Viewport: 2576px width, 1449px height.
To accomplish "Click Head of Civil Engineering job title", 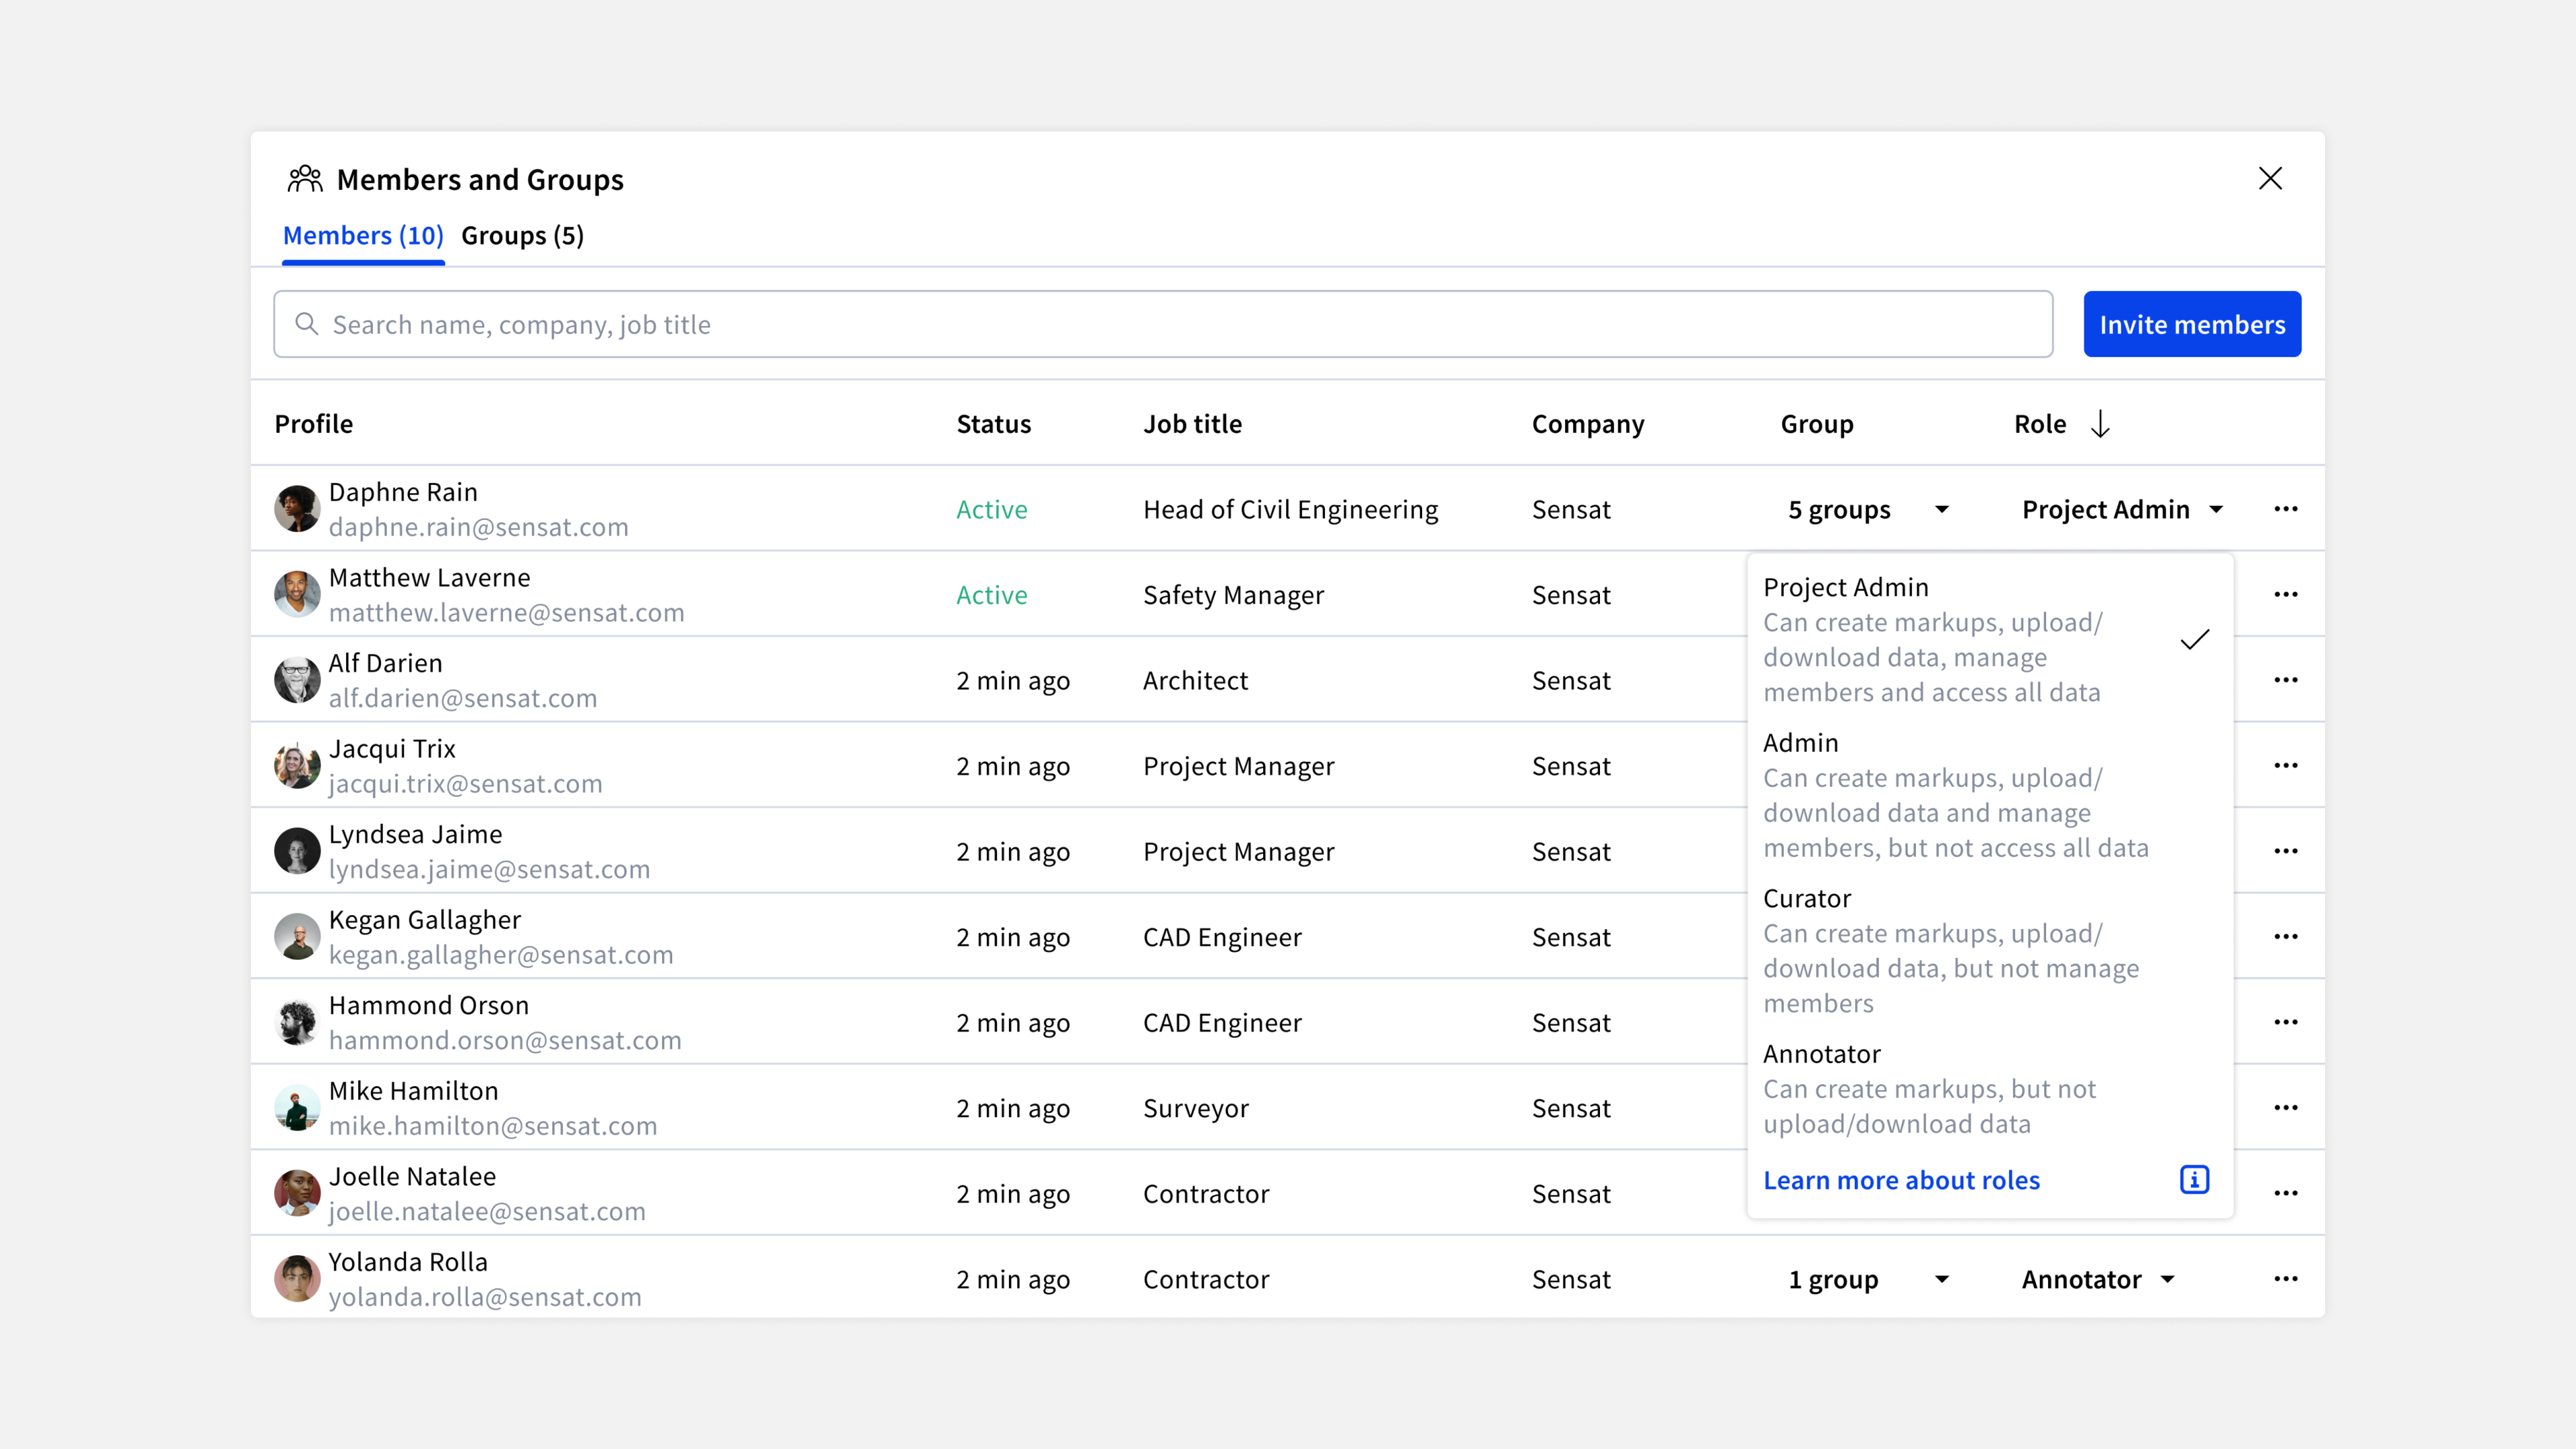I will tap(1290, 510).
